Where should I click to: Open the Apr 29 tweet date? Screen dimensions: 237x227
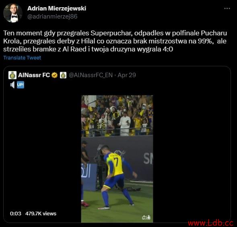coord(127,75)
